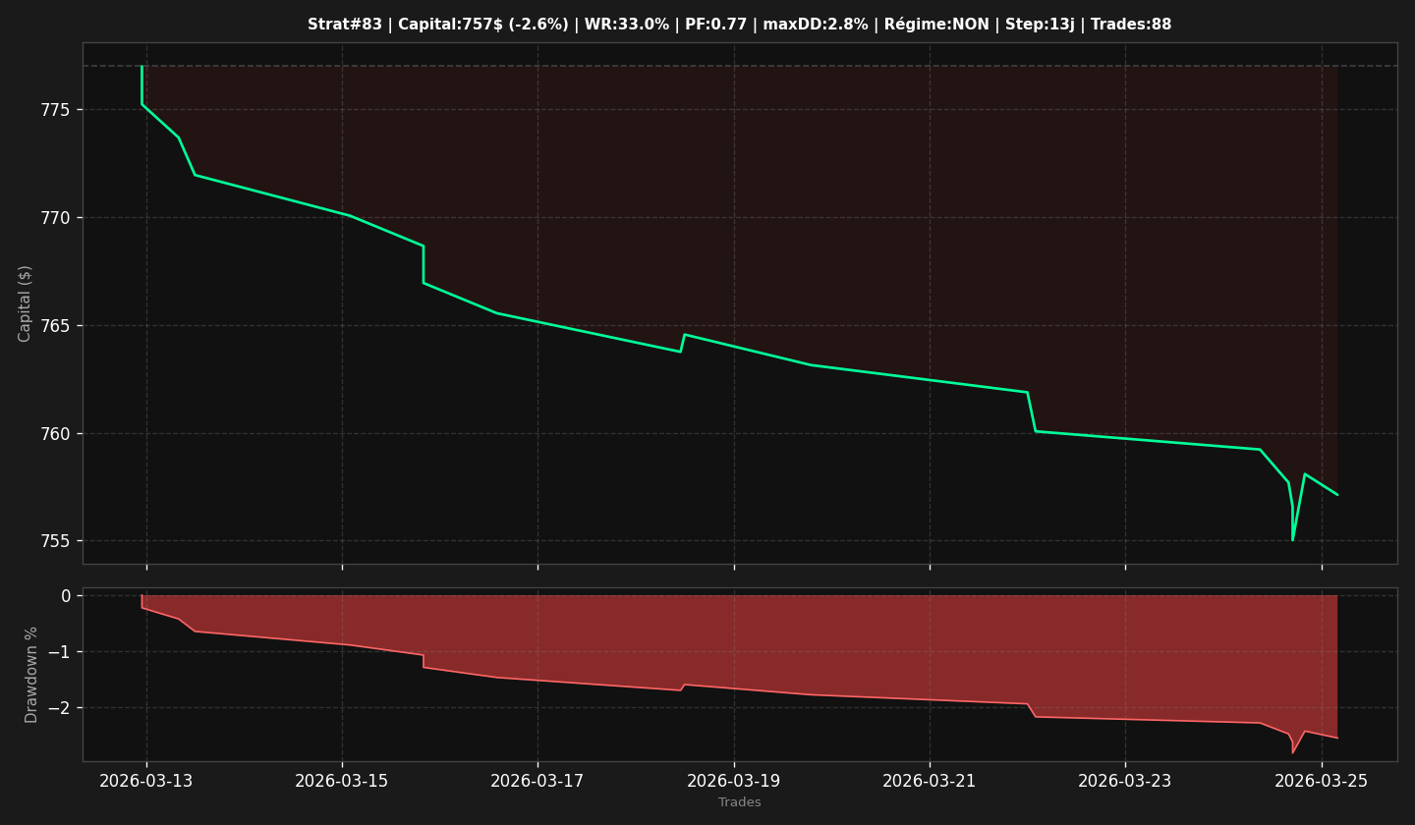Screen dimensions: 1415x825
Task: Select the 2026-03-19 date label
Action: point(734,781)
